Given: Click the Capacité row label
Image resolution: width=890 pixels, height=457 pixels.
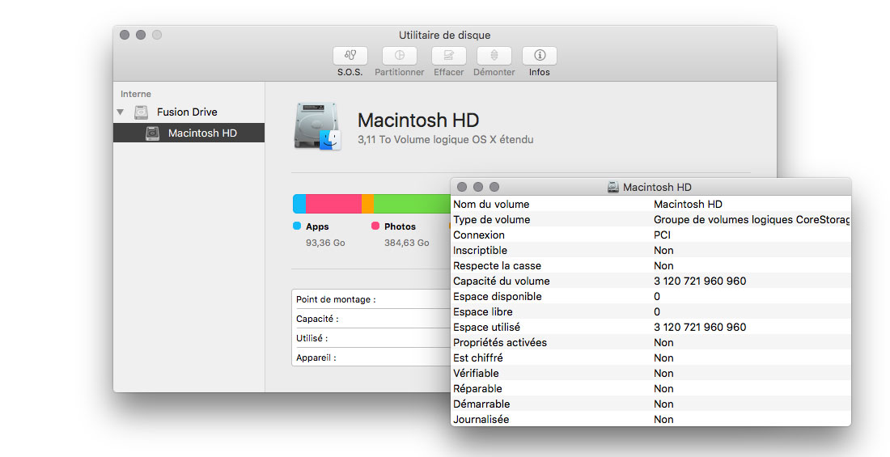Looking at the screenshot, I should click(x=317, y=319).
